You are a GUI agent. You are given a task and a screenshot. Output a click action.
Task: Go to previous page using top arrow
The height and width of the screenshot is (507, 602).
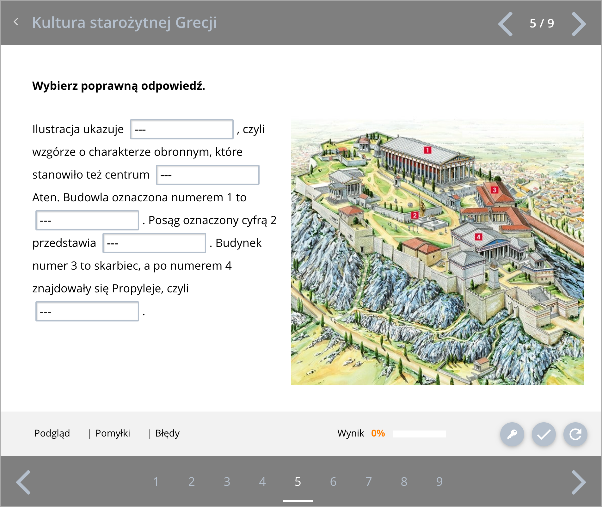coord(505,24)
